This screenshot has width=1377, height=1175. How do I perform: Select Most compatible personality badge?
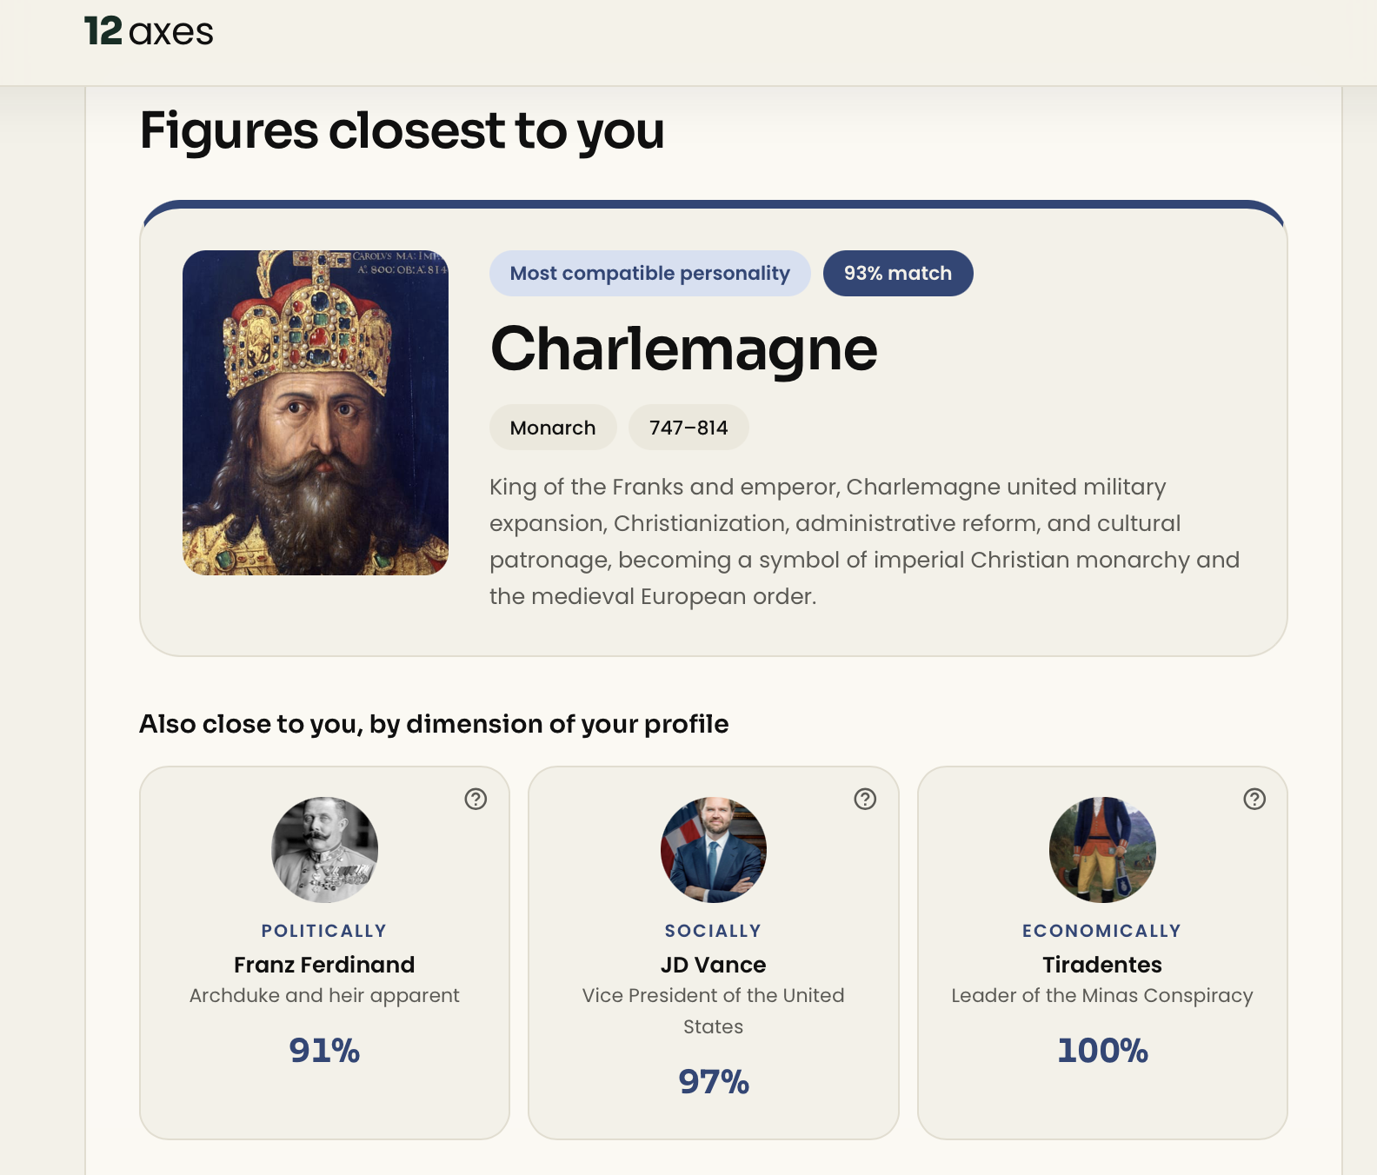(650, 273)
